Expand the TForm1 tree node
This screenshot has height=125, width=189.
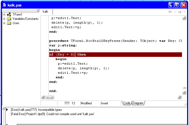pyautogui.click(x=4, y=14)
